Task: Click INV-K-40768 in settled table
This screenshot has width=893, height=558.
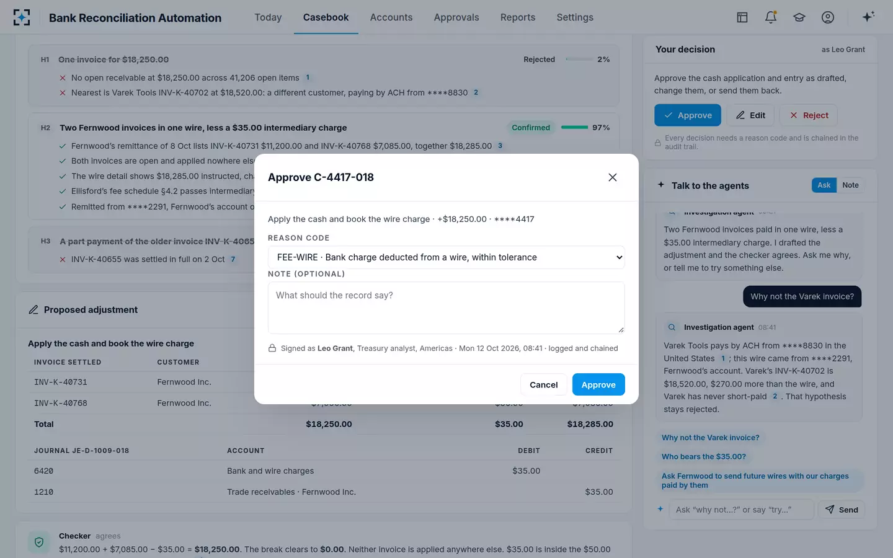Action: click(x=61, y=403)
